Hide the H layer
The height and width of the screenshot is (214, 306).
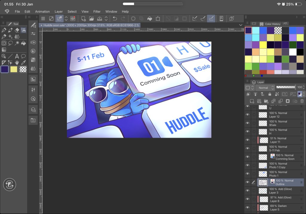pyautogui.click(x=247, y=132)
